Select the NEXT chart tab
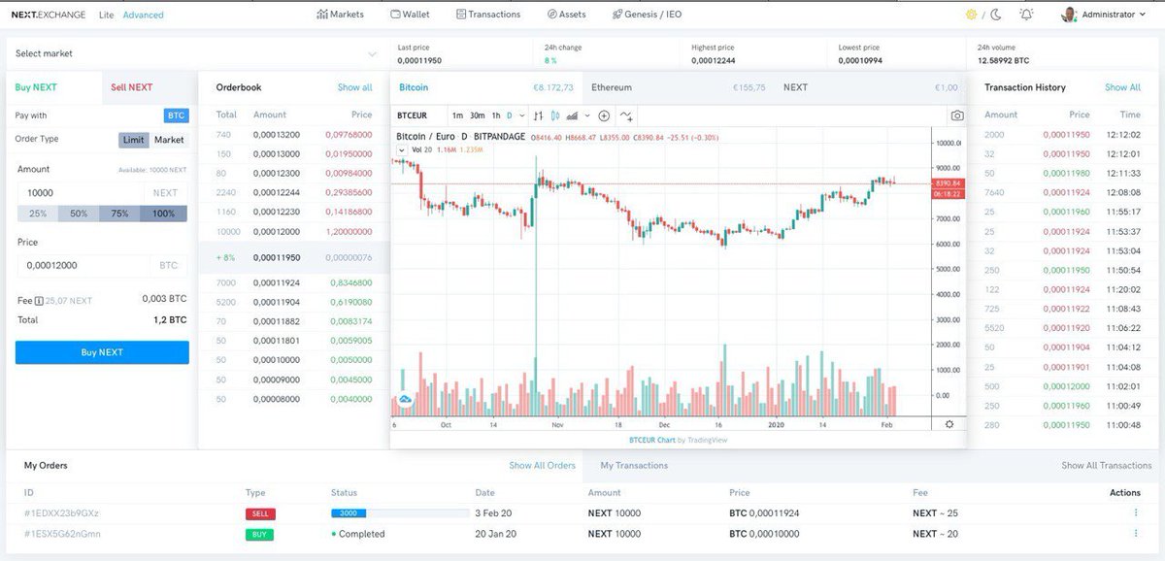 pos(870,87)
